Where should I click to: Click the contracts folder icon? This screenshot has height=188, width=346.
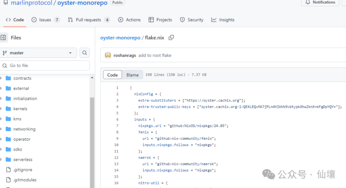tap(8, 78)
